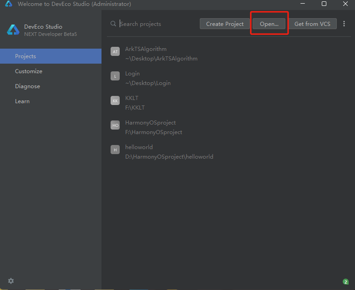
Task: Select the Projects tab in sidebar
Action: 51,56
